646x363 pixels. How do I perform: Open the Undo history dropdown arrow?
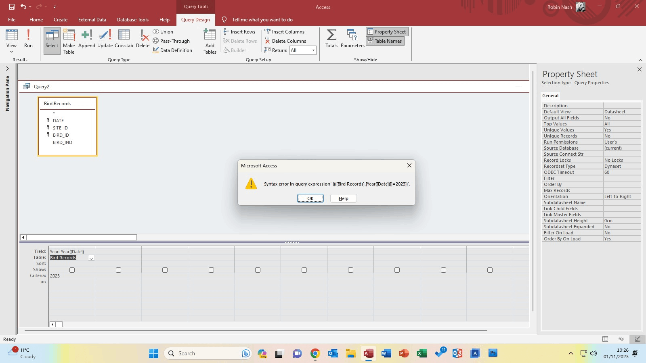(30, 7)
